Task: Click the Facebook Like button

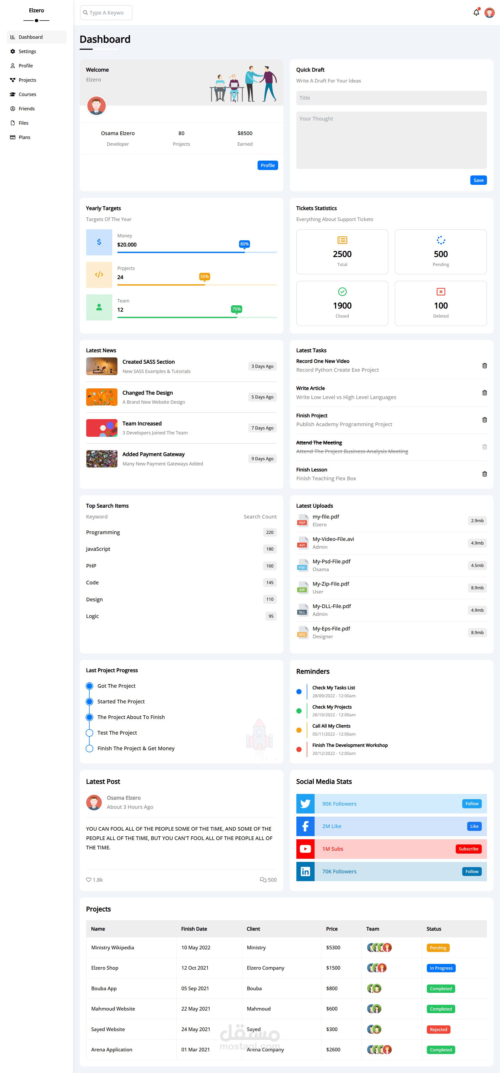Action: tap(474, 826)
